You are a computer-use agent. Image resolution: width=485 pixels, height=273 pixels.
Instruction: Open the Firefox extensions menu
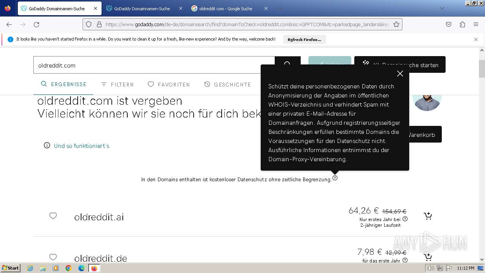(462, 24)
